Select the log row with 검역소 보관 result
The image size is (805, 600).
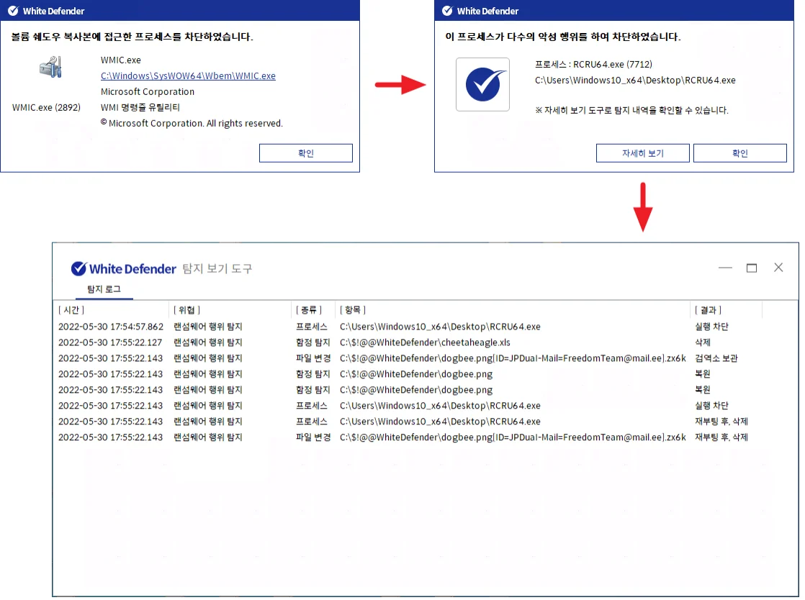pos(425,358)
